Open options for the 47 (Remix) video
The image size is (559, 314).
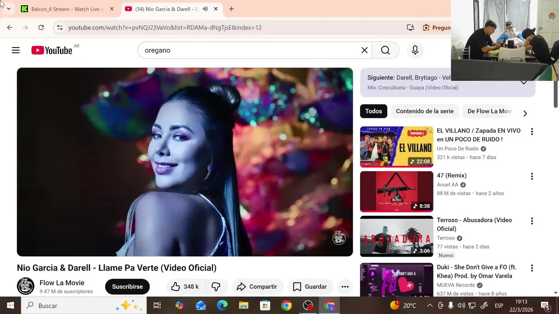(x=531, y=176)
